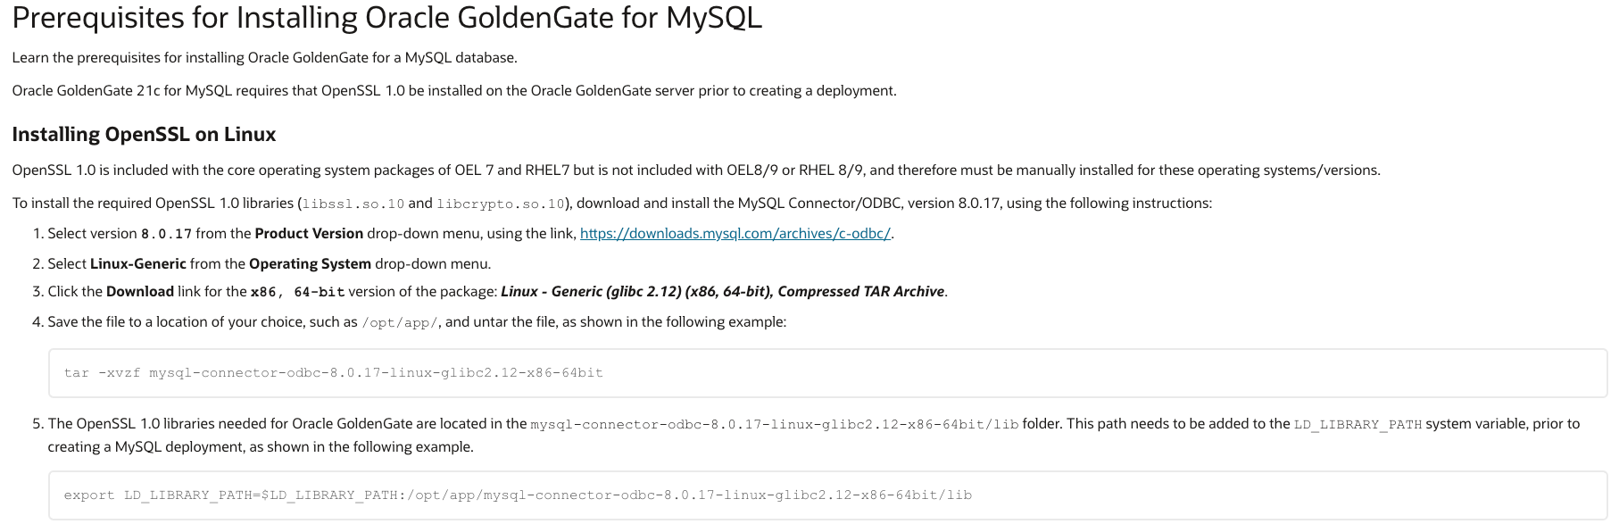Click the inline LD_LIBRARY_PATH variable in step 5
Viewport: 1619px width, 524px height.
point(1357,425)
